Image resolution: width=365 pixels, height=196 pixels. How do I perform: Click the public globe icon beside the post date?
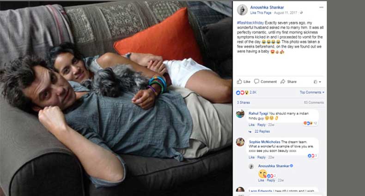click(x=301, y=12)
